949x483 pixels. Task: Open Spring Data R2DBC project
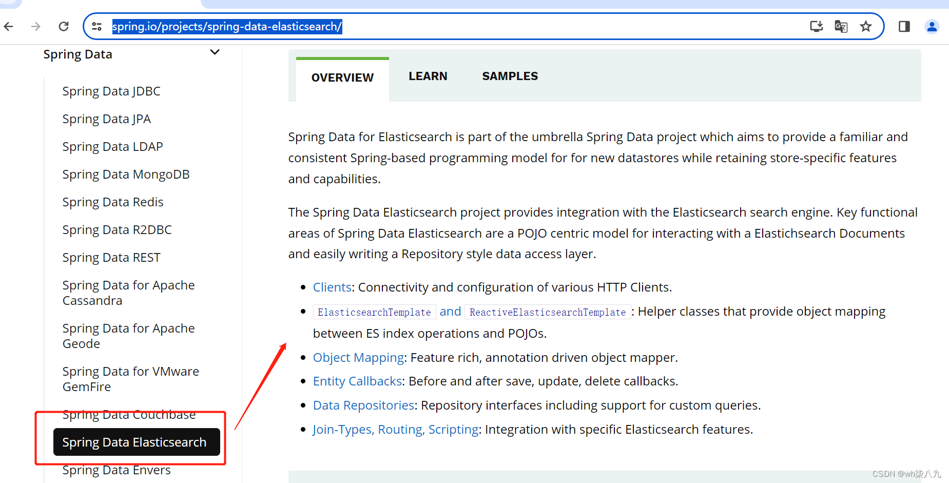[x=117, y=230]
